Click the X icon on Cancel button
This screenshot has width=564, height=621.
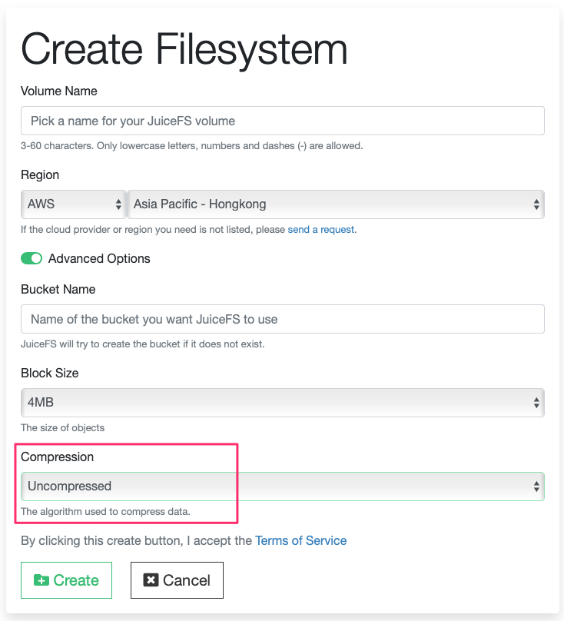pos(151,580)
